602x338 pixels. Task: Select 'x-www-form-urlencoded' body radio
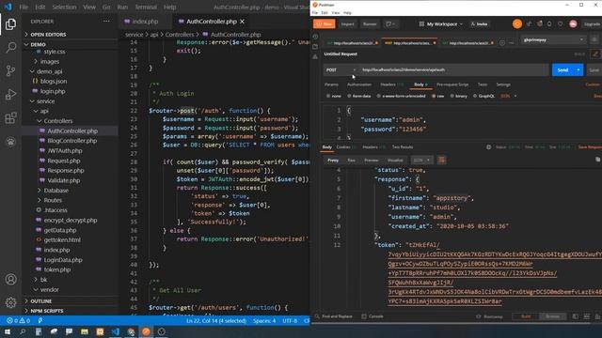point(379,96)
